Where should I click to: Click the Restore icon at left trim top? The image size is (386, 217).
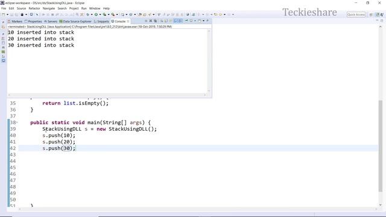click(3, 22)
